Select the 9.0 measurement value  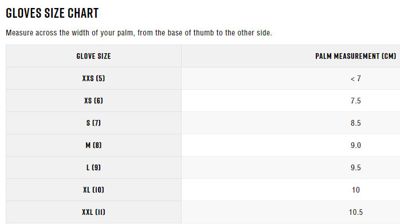pyautogui.click(x=356, y=146)
